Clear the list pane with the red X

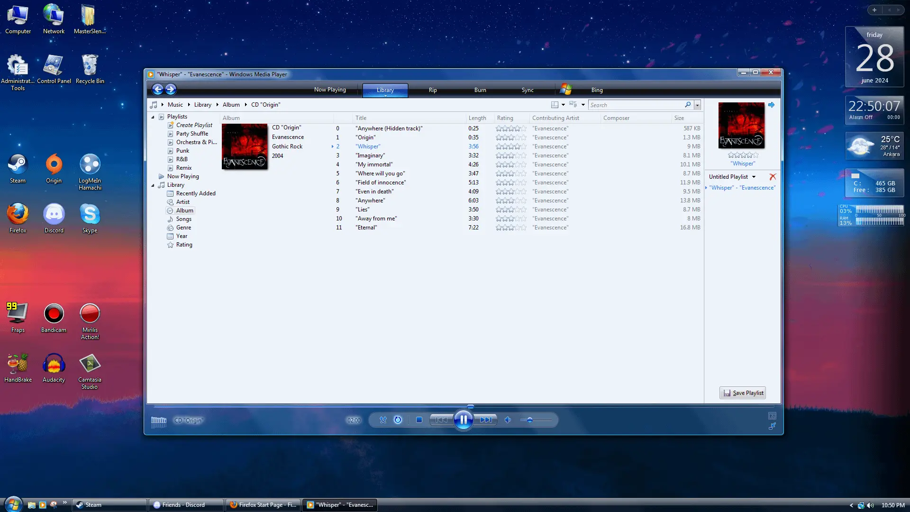[x=773, y=177]
